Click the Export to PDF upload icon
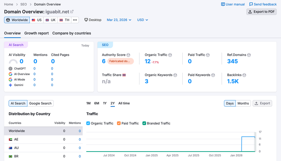This screenshot has height=161, width=281. pos(250,12)
